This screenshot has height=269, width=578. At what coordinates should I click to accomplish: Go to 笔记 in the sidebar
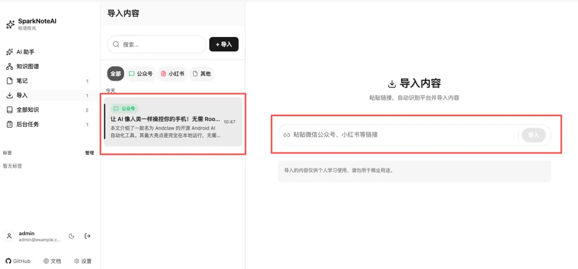point(48,81)
